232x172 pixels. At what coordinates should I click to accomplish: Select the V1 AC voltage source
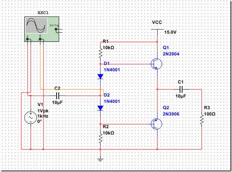pyautogui.click(x=31, y=118)
